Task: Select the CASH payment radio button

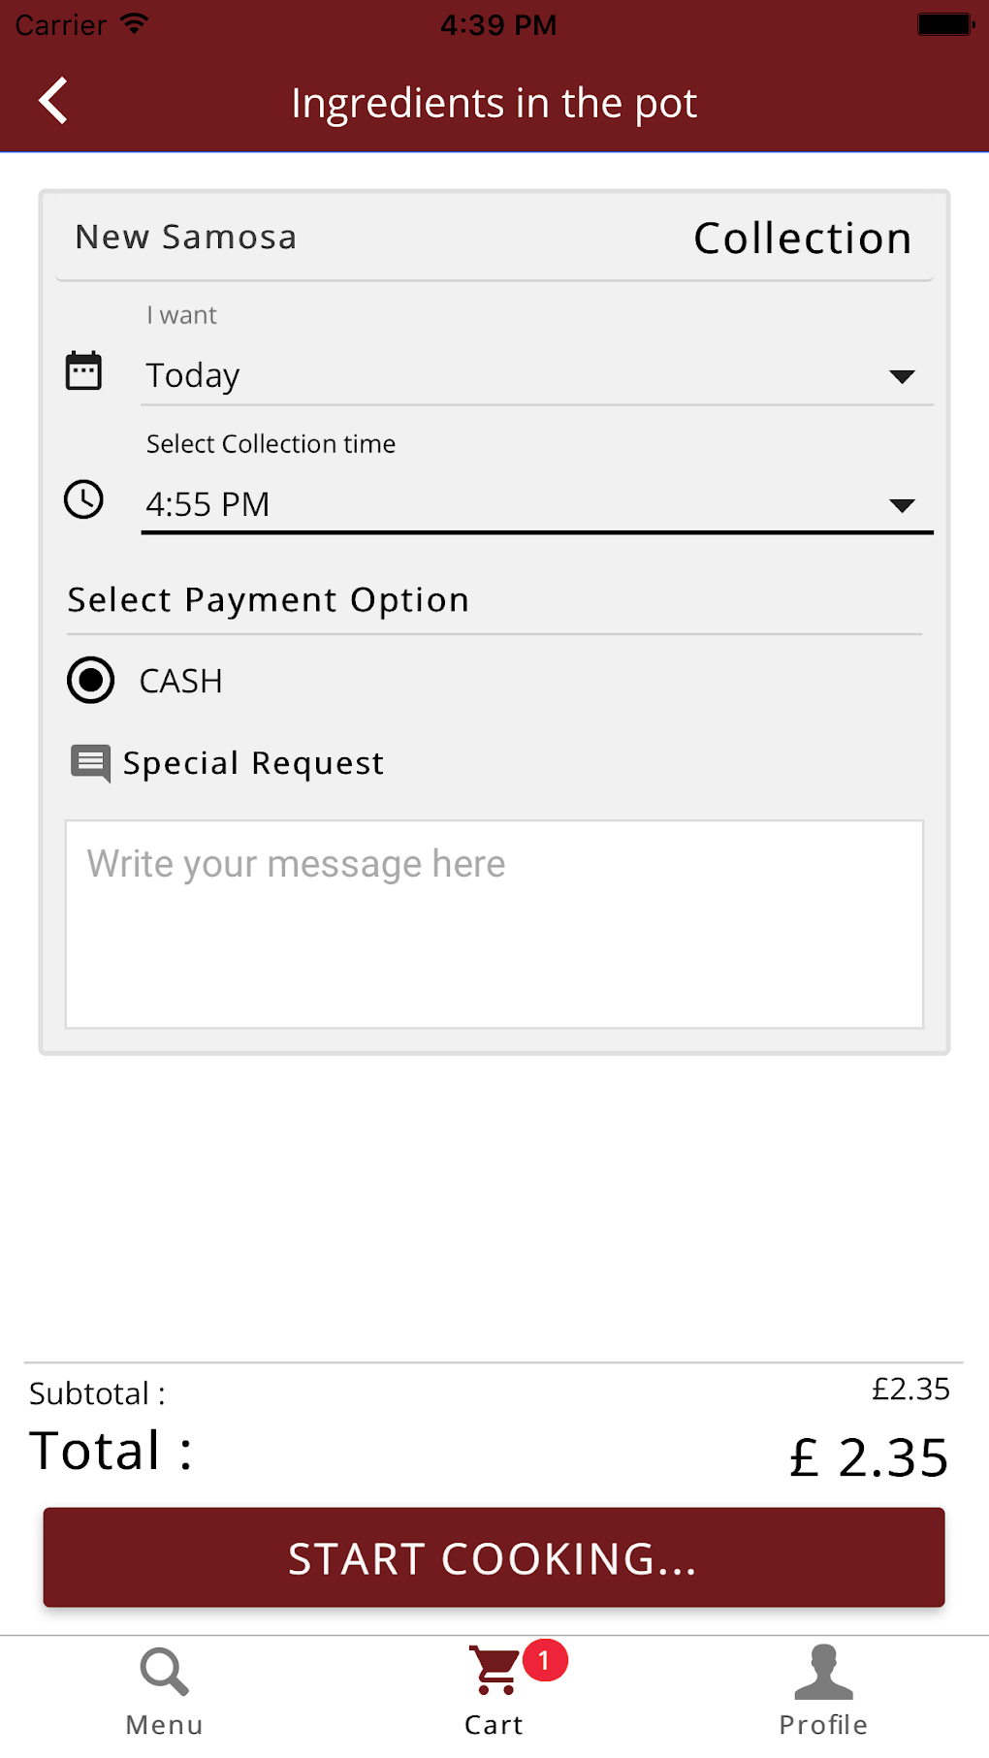Action: coord(91,680)
